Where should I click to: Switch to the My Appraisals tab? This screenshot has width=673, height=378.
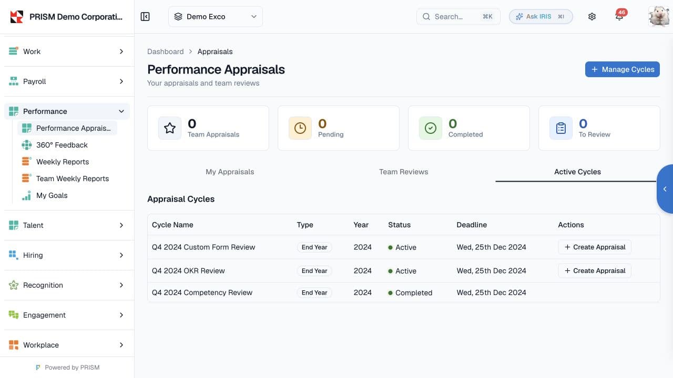(230, 172)
